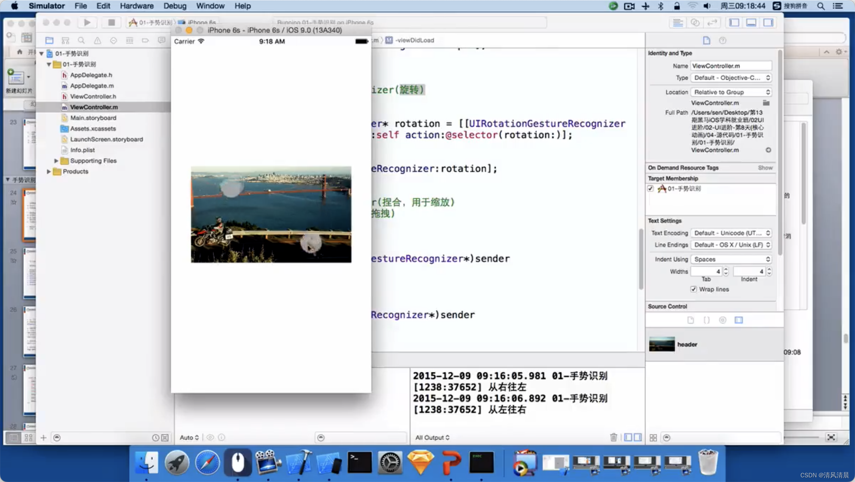The image size is (855, 482).
Task: Show the File Template library
Action: click(x=690, y=320)
